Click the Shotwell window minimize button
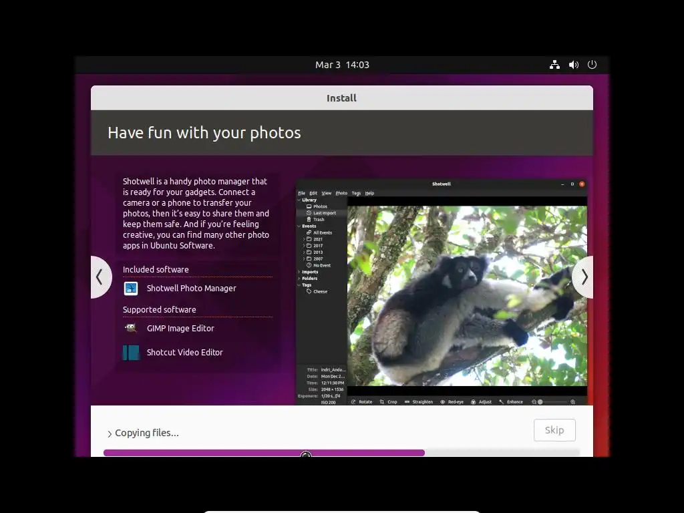The image size is (684, 513). point(562,184)
